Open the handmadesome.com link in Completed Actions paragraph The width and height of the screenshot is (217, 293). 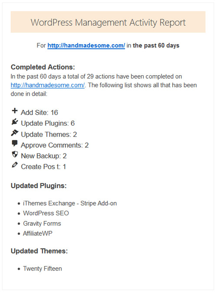[x=48, y=85]
